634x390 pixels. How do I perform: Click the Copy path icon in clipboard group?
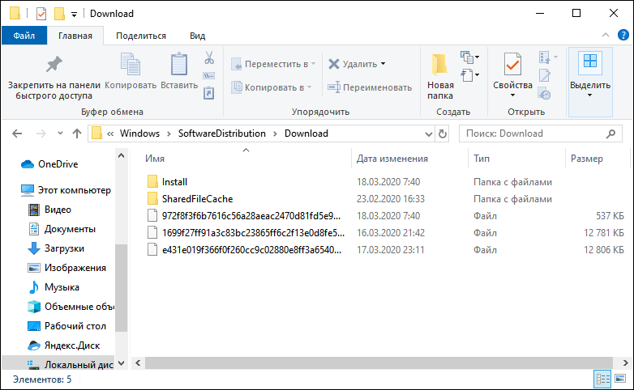[x=208, y=76]
